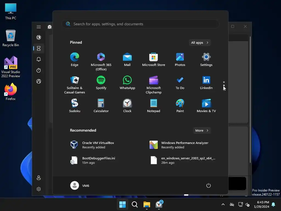Select This PC desktop icon

pyautogui.click(x=11, y=12)
